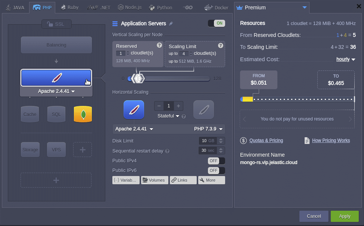Add a Cache node
This screenshot has width=364, height=226.
(30, 114)
